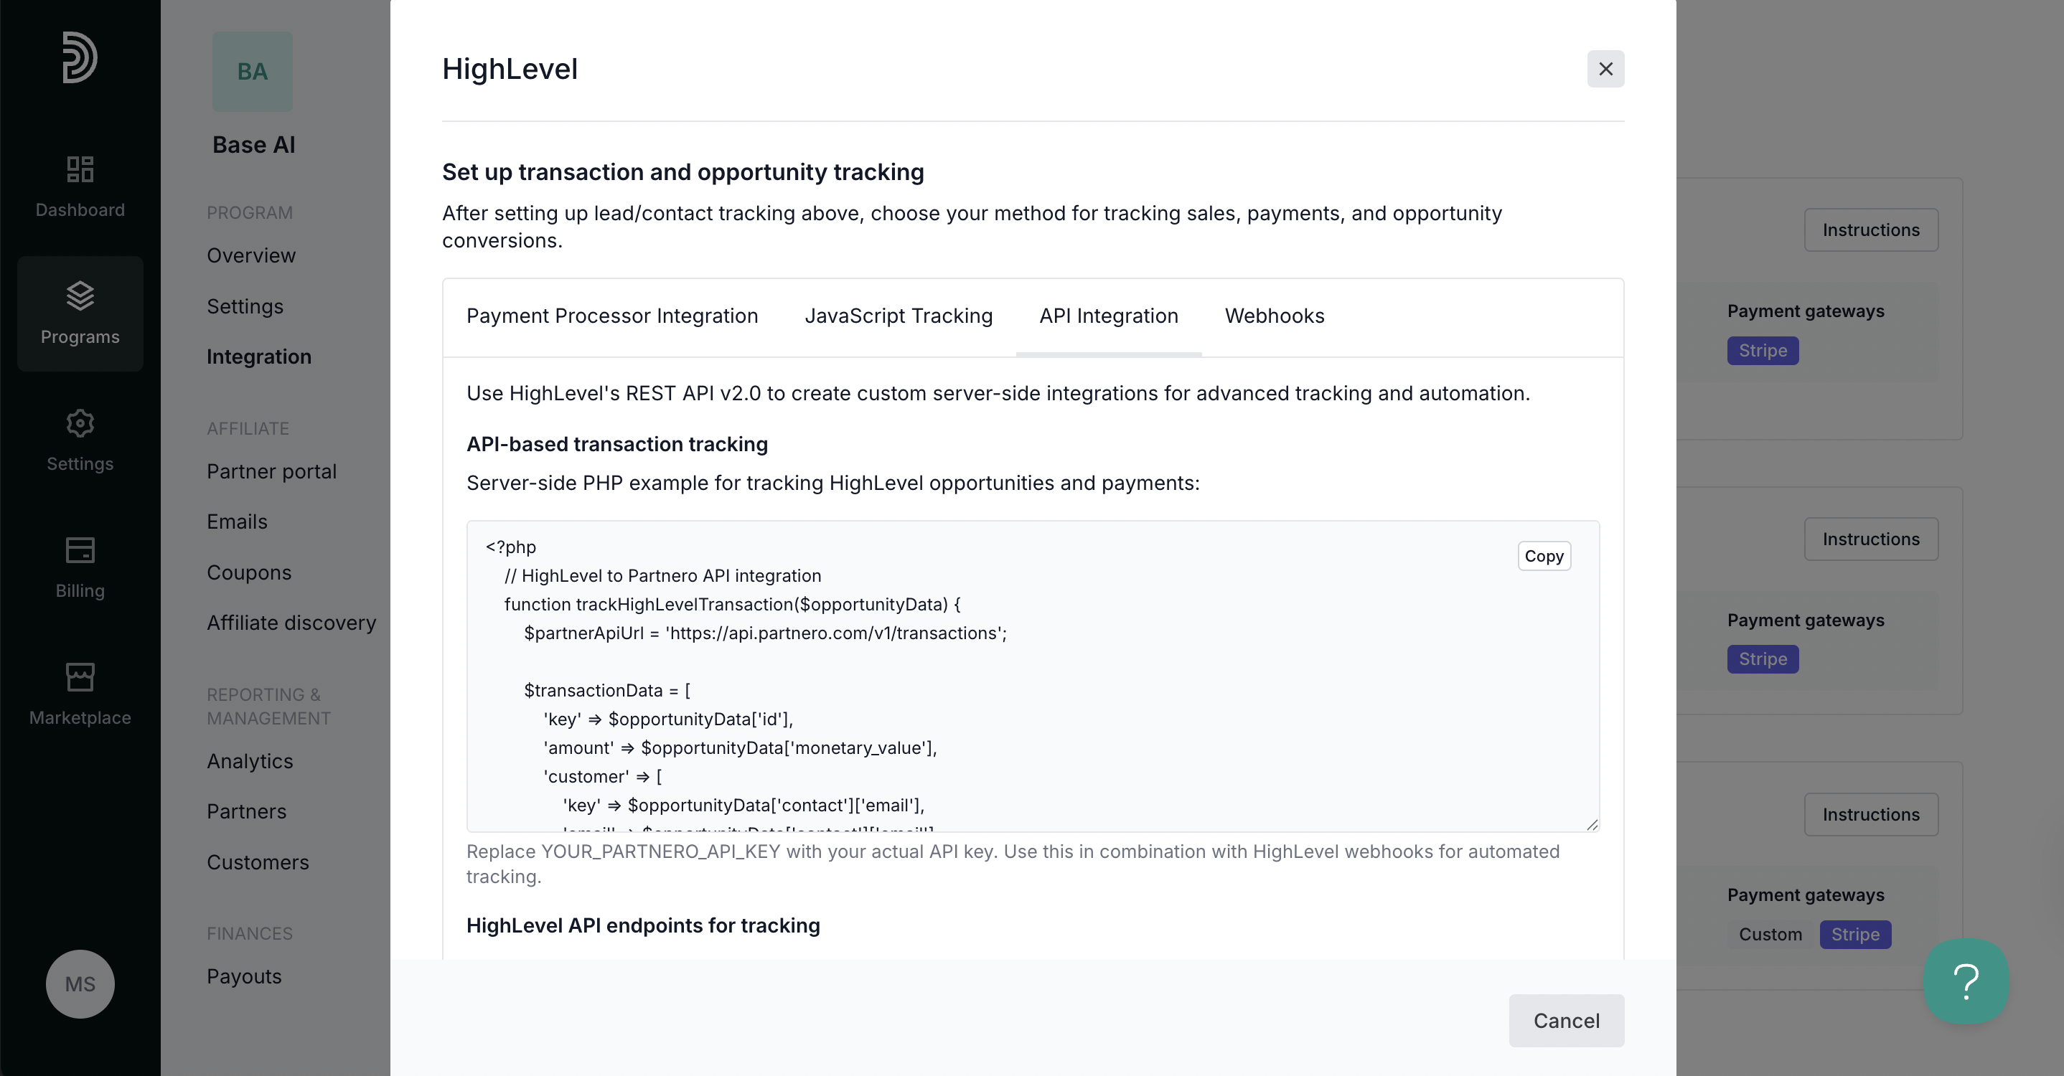Screen dimensions: 2064x1076
Task: Click inside the PHP code text area
Action: 1033,676
